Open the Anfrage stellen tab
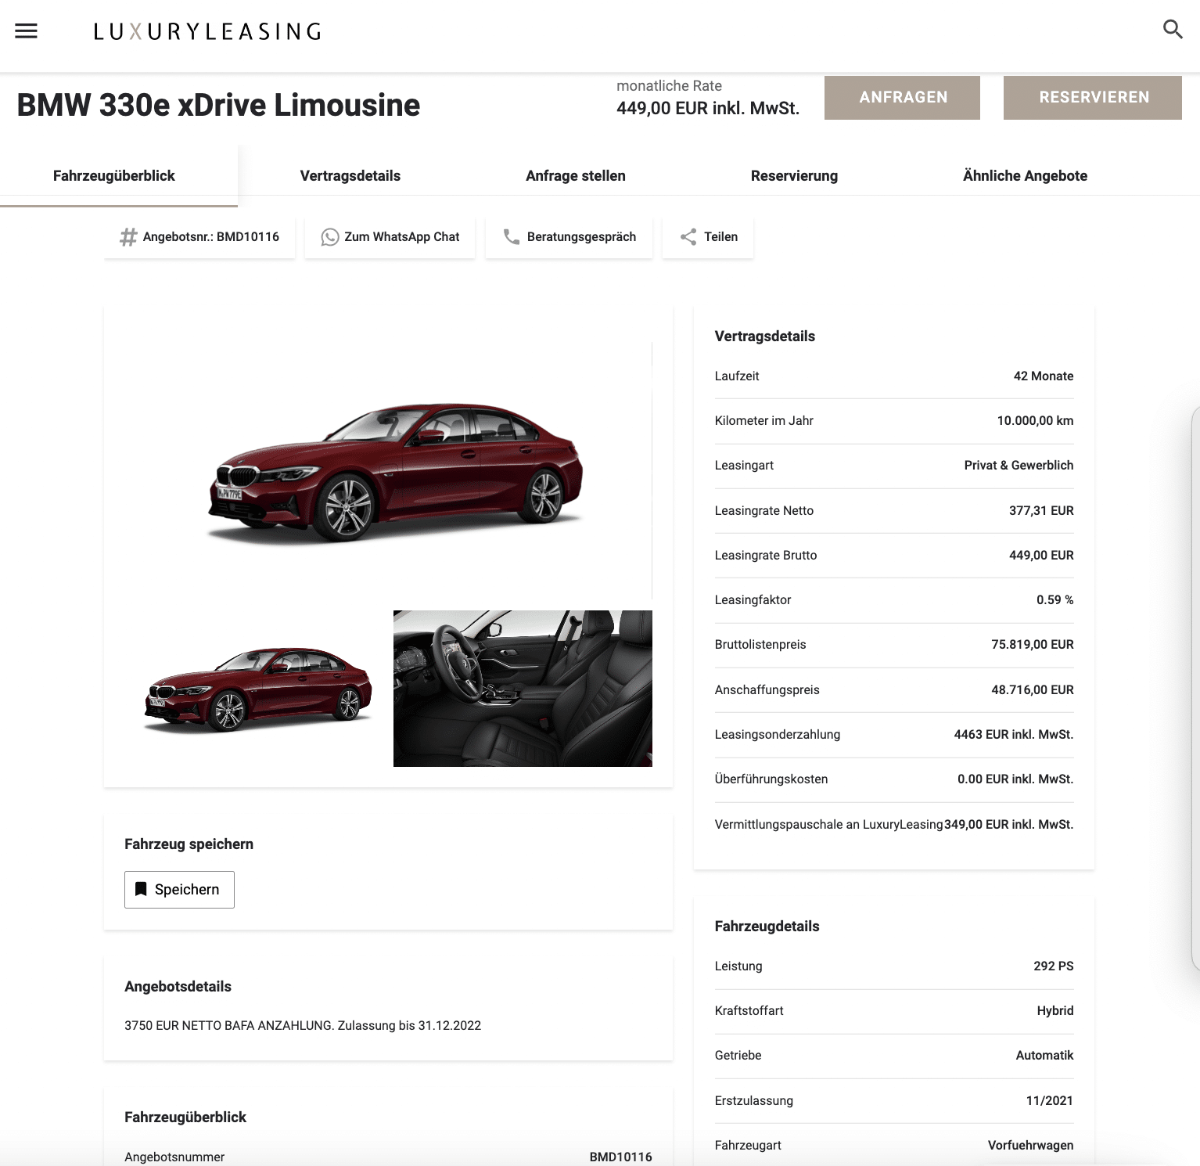 coord(576,176)
